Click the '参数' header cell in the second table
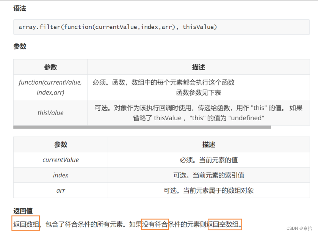318x234 pixels. tap(61, 144)
